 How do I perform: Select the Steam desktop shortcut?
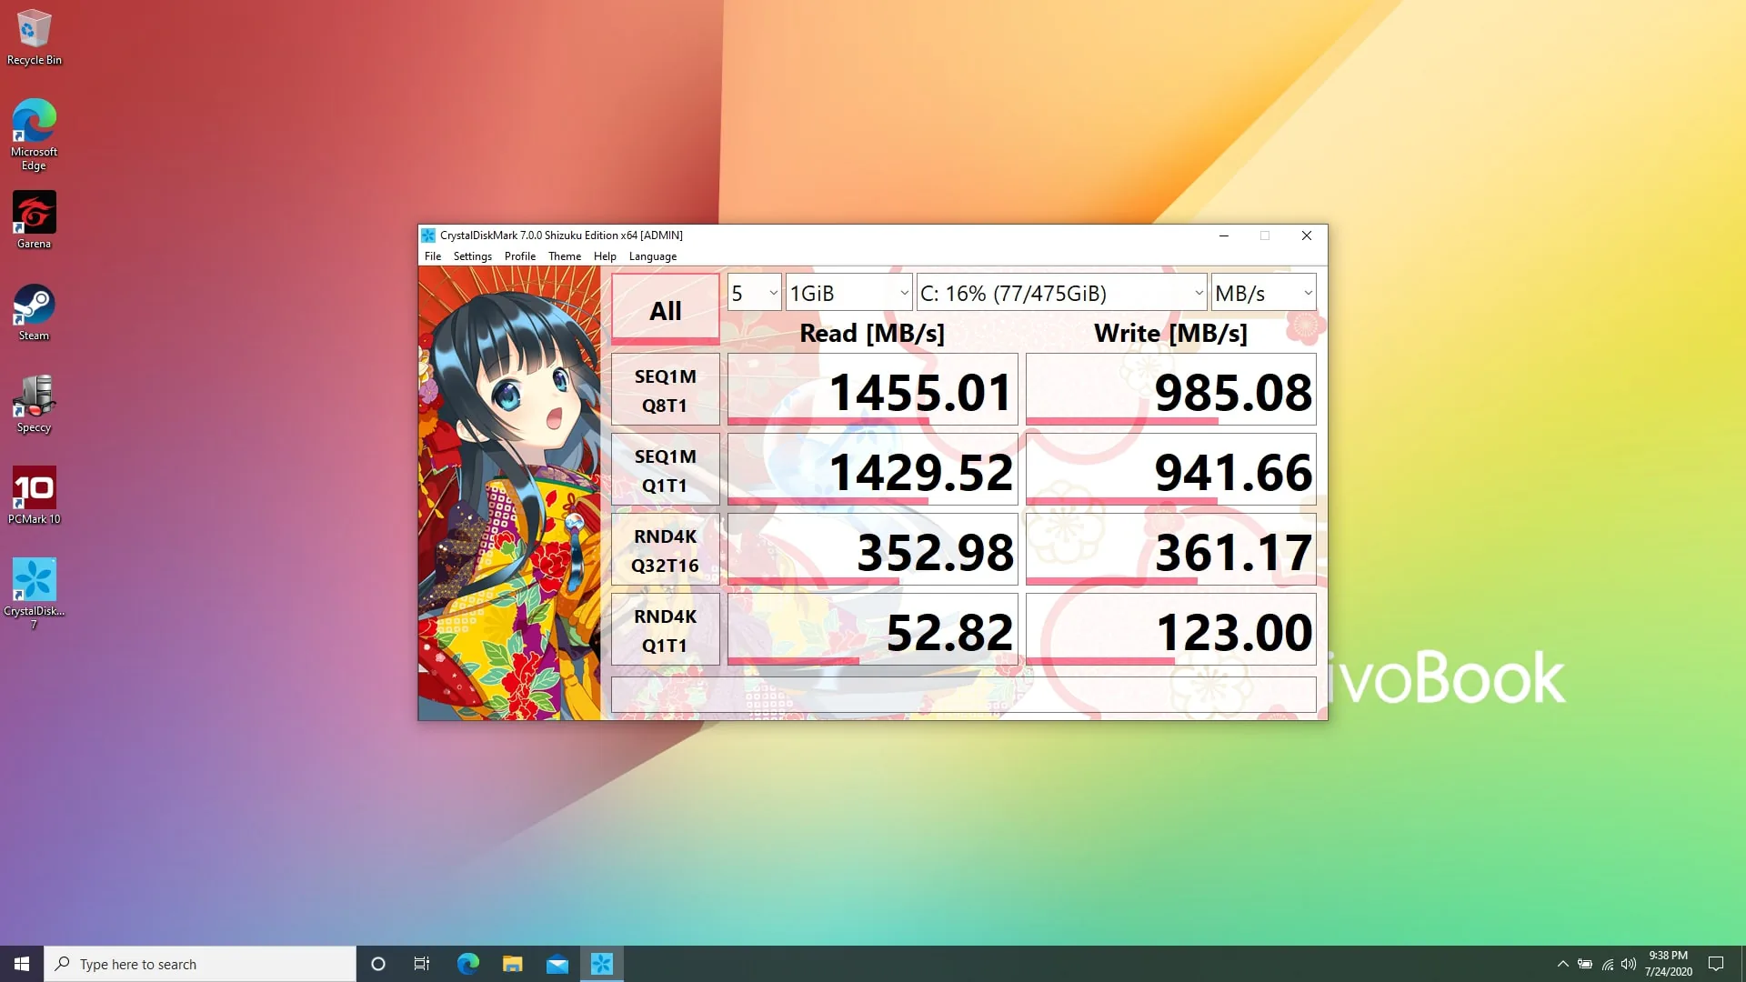(x=35, y=312)
